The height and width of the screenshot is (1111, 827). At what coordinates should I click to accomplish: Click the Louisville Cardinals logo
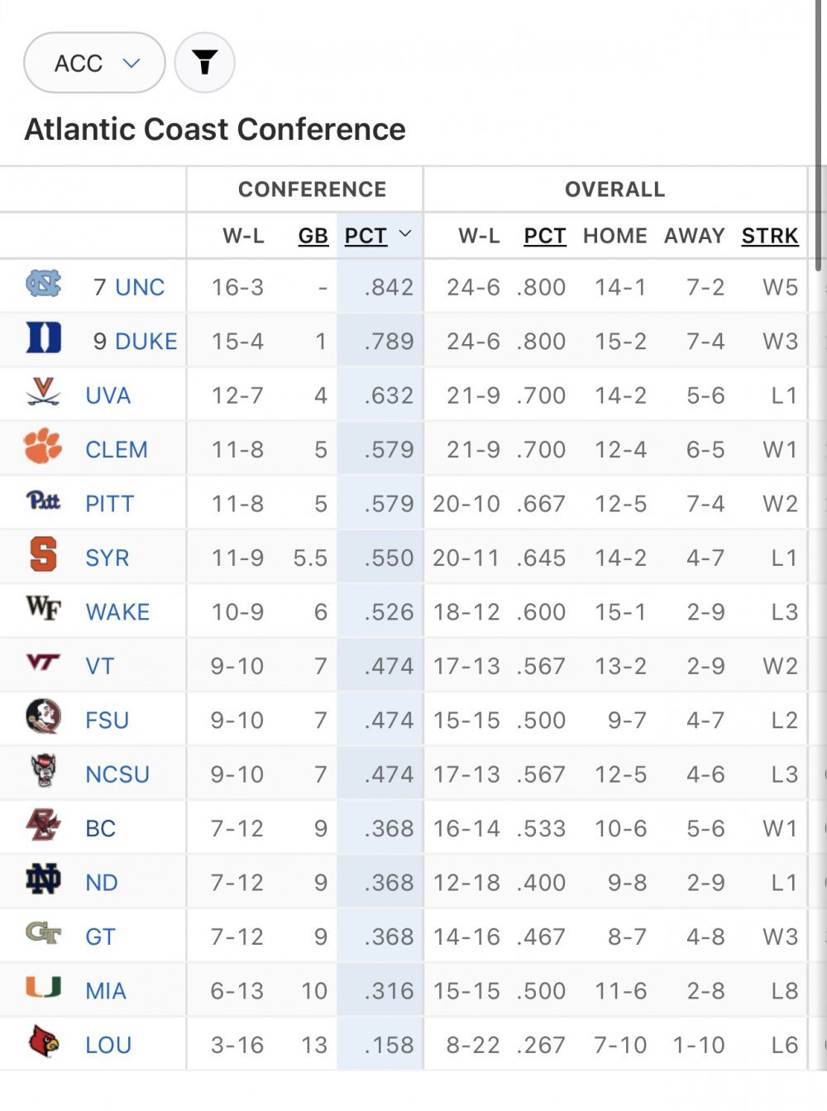coord(43,1041)
